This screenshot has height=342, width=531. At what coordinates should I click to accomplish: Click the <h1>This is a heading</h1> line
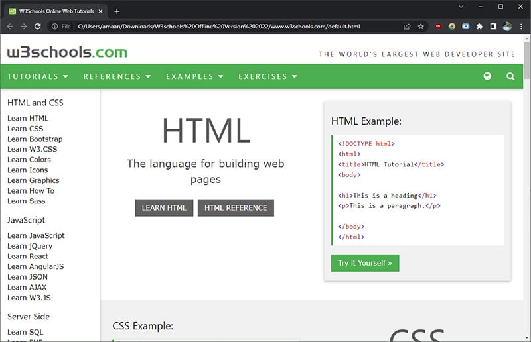pyautogui.click(x=387, y=196)
